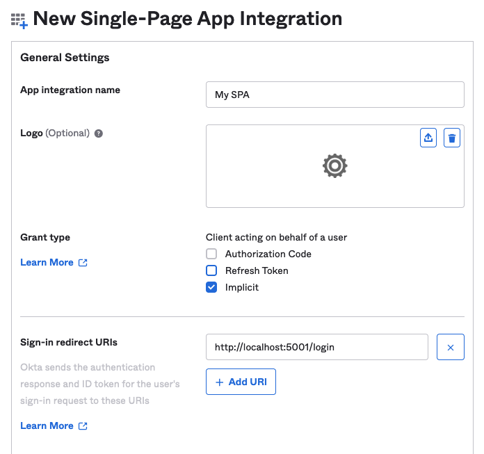Click the upload logo icon
Viewport: 484px width, 454px height.
tap(428, 138)
